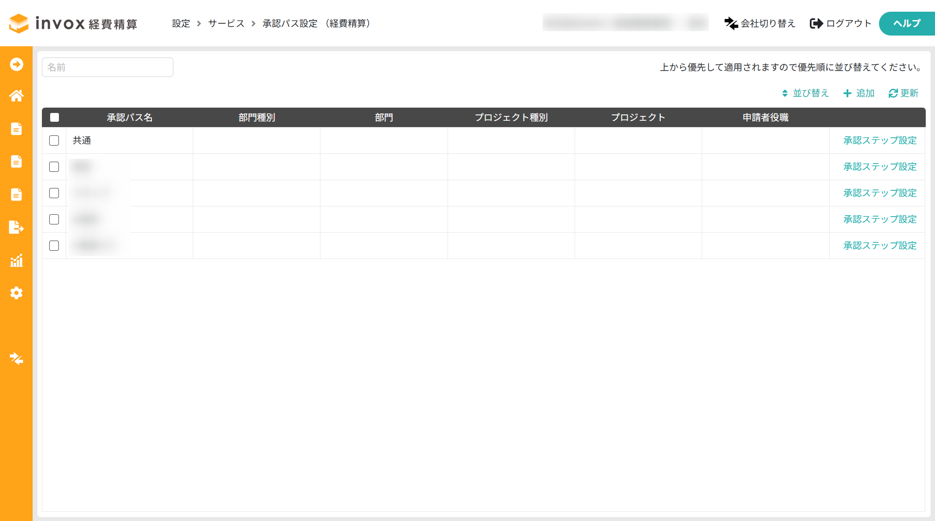This screenshot has width=935, height=521.
Task: Open the ヘルプ button
Action: pyautogui.click(x=907, y=23)
